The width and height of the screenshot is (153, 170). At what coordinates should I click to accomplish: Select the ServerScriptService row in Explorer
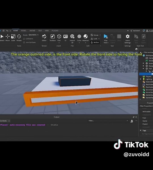point(148,90)
